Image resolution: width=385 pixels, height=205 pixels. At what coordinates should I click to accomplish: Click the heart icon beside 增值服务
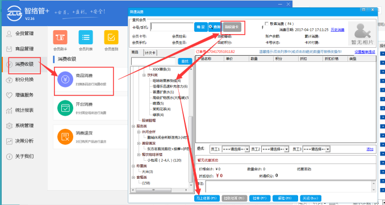[x=9, y=95]
